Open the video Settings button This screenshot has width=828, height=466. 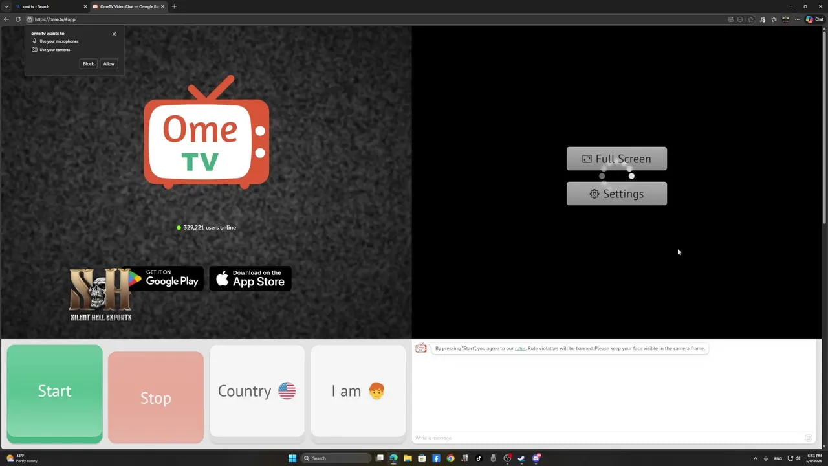pos(616,194)
